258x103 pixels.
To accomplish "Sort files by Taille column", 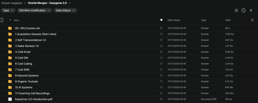I will coord(228,20).
